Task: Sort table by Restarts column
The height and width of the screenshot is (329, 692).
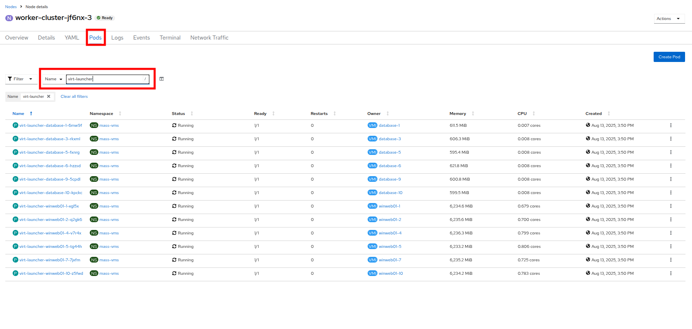Action: coord(323,114)
